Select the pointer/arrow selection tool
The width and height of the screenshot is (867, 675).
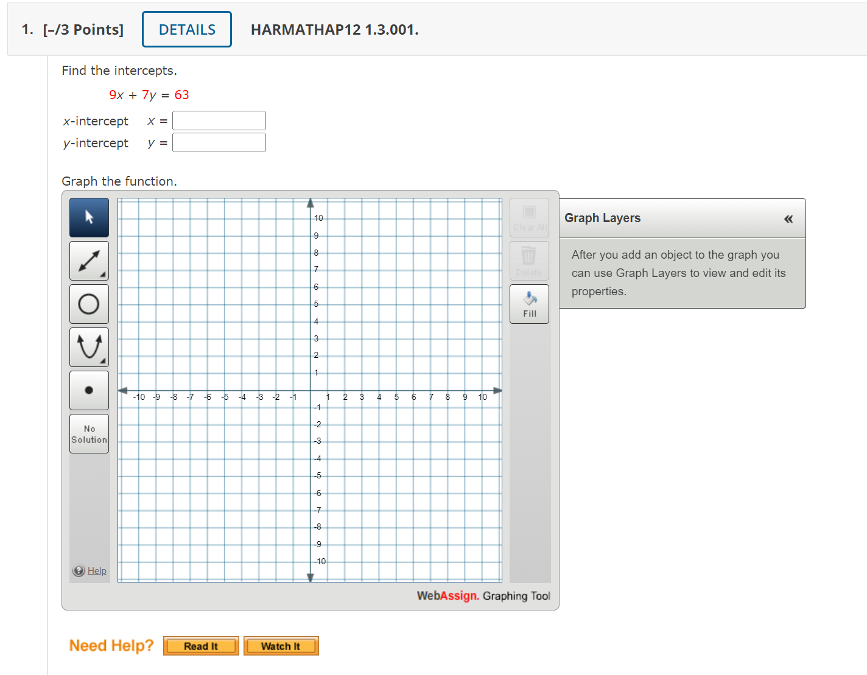pos(89,217)
